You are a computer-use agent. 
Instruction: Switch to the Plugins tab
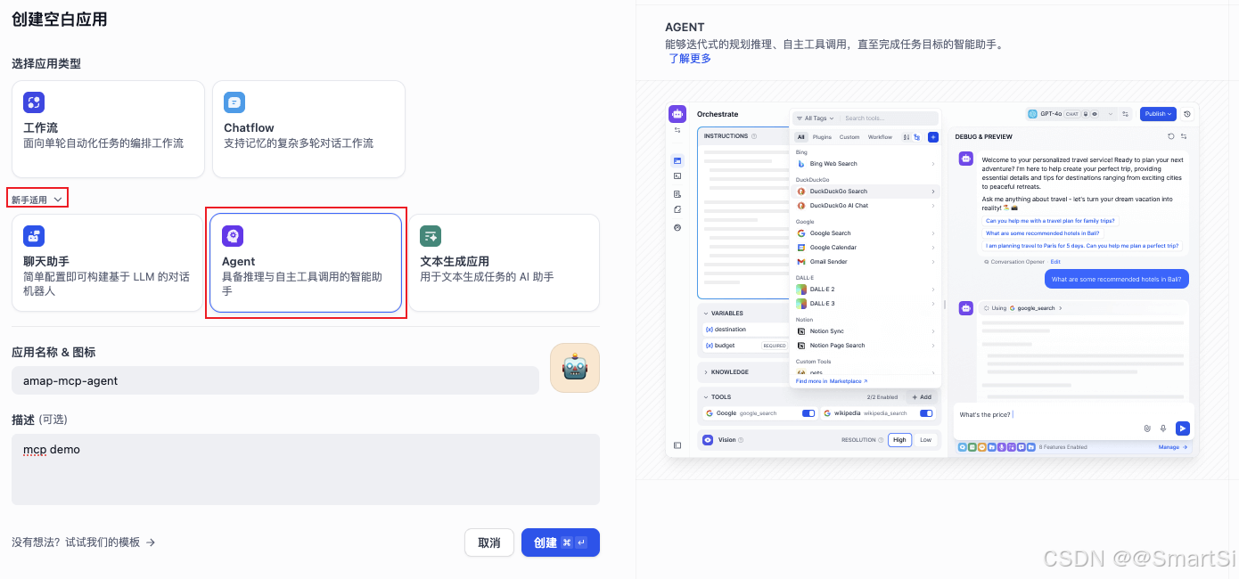(821, 137)
